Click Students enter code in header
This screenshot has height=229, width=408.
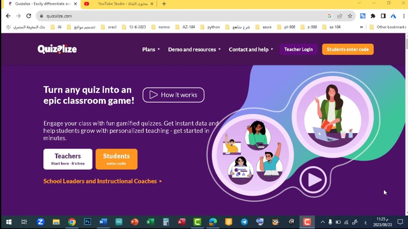pos(348,49)
